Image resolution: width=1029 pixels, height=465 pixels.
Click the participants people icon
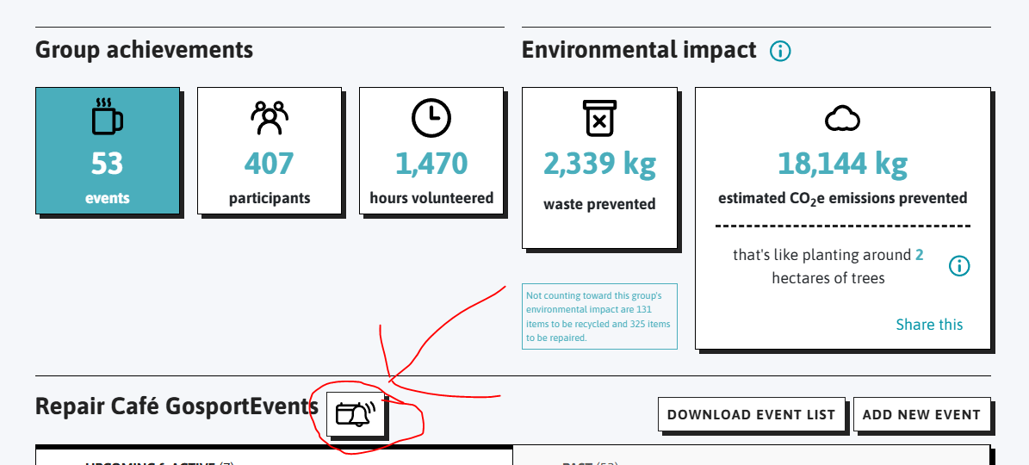coord(269,118)
